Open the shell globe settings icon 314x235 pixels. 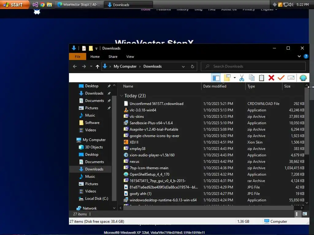click(x=303, y=78)
